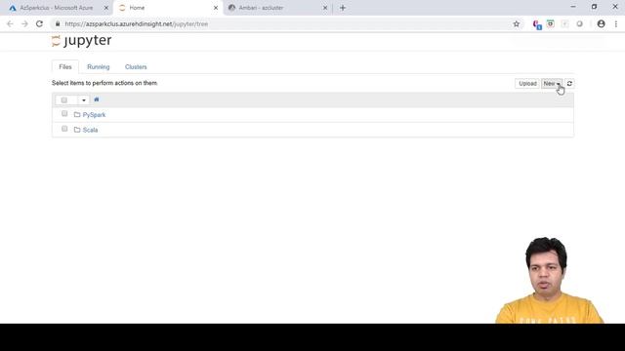625x351 pixels.
Task: Switch to the Files tab
Action: coord(65,67)
